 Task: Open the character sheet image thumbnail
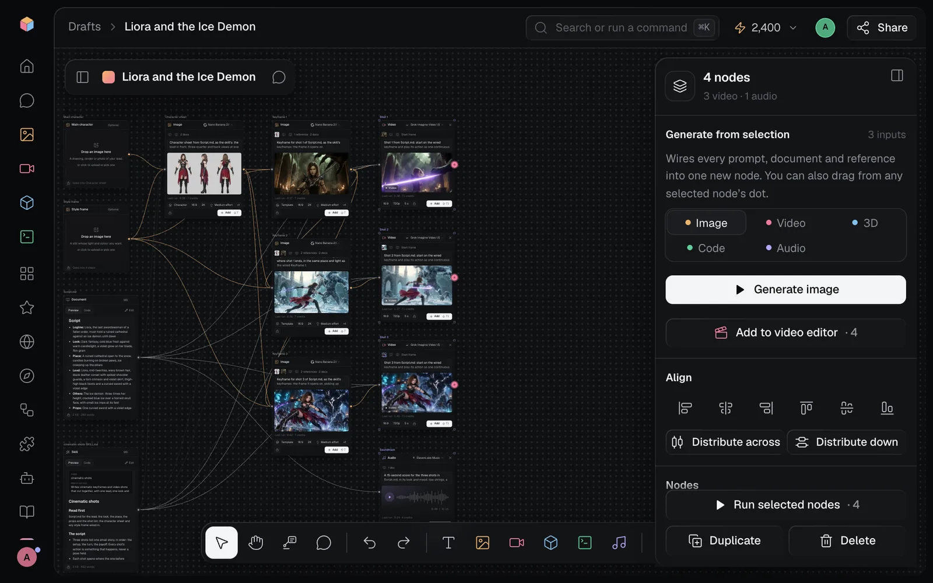(x=204, y=174)
